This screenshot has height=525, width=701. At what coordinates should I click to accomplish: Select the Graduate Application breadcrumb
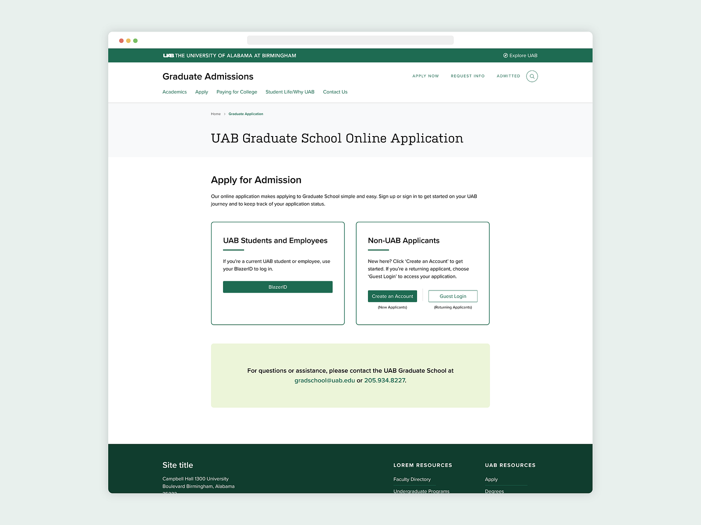point(246,114)
